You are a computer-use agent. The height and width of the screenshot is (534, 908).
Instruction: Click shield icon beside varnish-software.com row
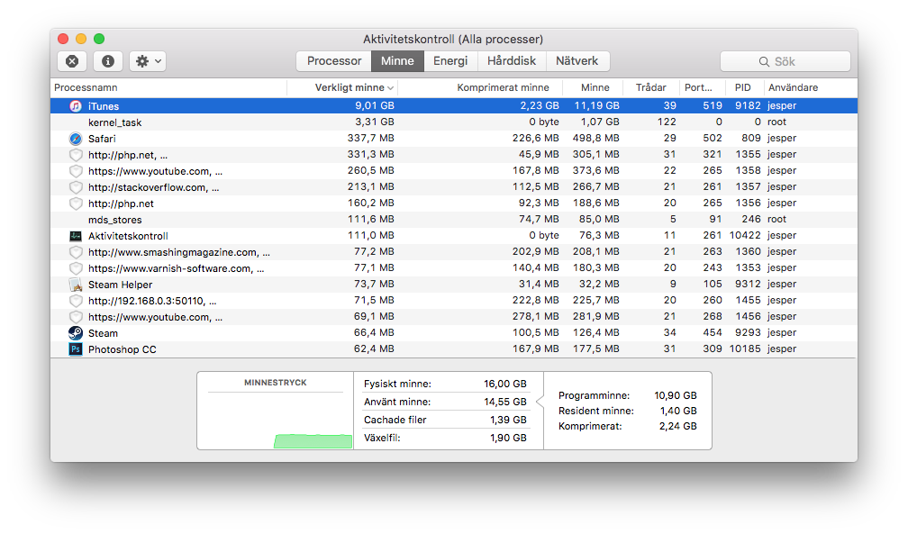76,268
